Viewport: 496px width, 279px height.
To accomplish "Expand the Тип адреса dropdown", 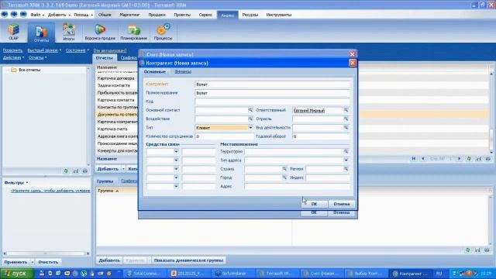I will (x=346, y=160).
